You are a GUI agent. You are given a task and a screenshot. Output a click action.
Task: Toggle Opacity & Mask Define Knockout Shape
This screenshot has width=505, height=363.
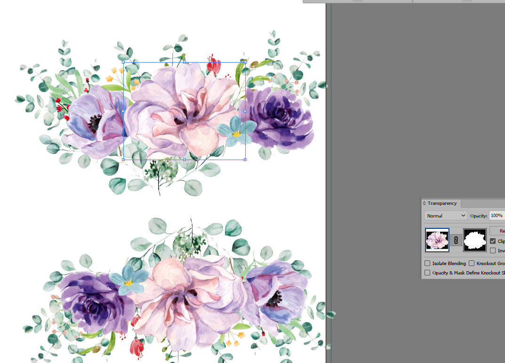(427, 273)
